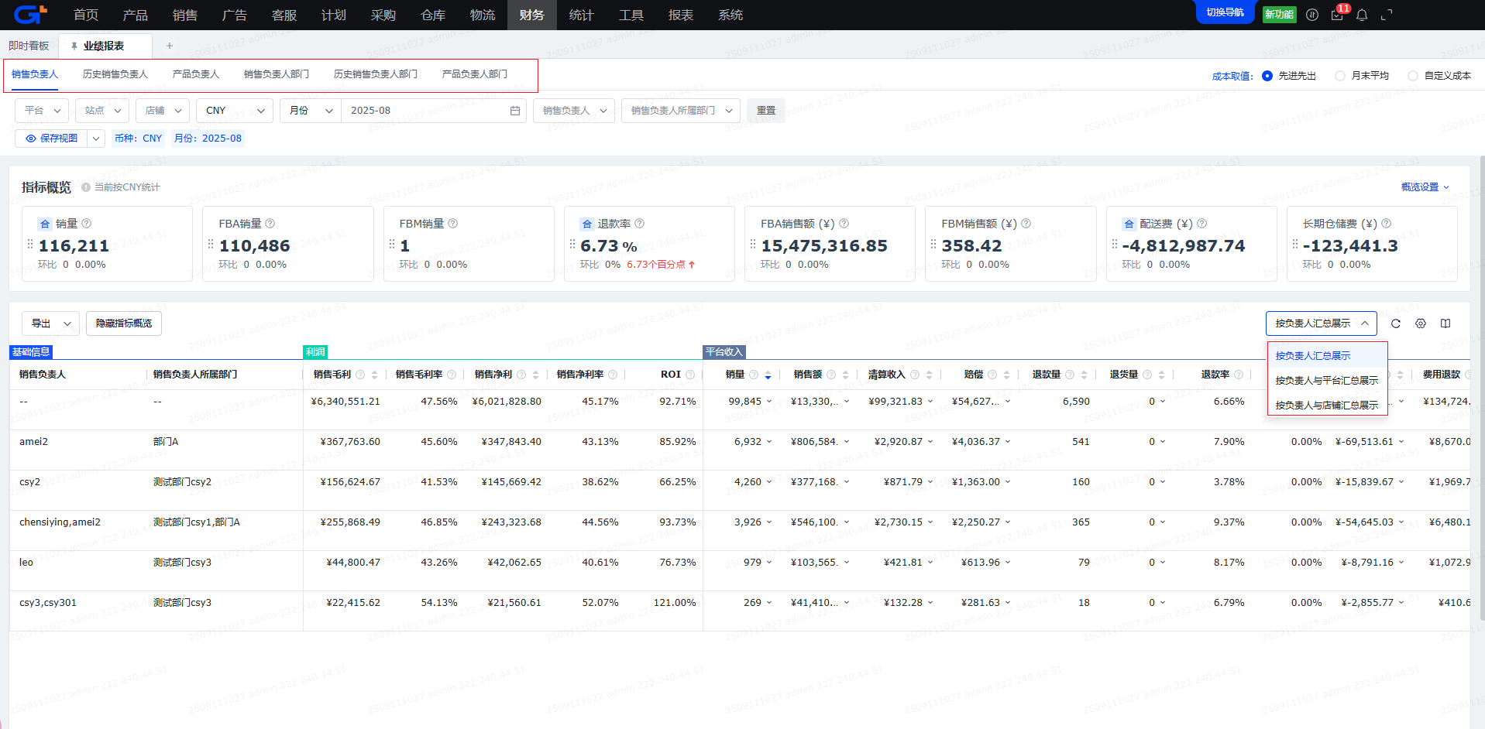Open the 财务 menu in the top navigation
1485x729 pixels.
tap(531, 15)
